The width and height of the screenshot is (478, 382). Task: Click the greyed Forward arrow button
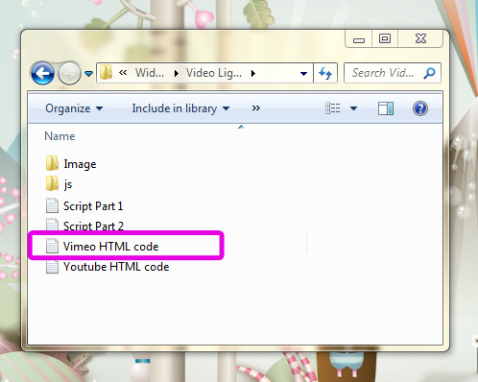(x=69, y=73)
